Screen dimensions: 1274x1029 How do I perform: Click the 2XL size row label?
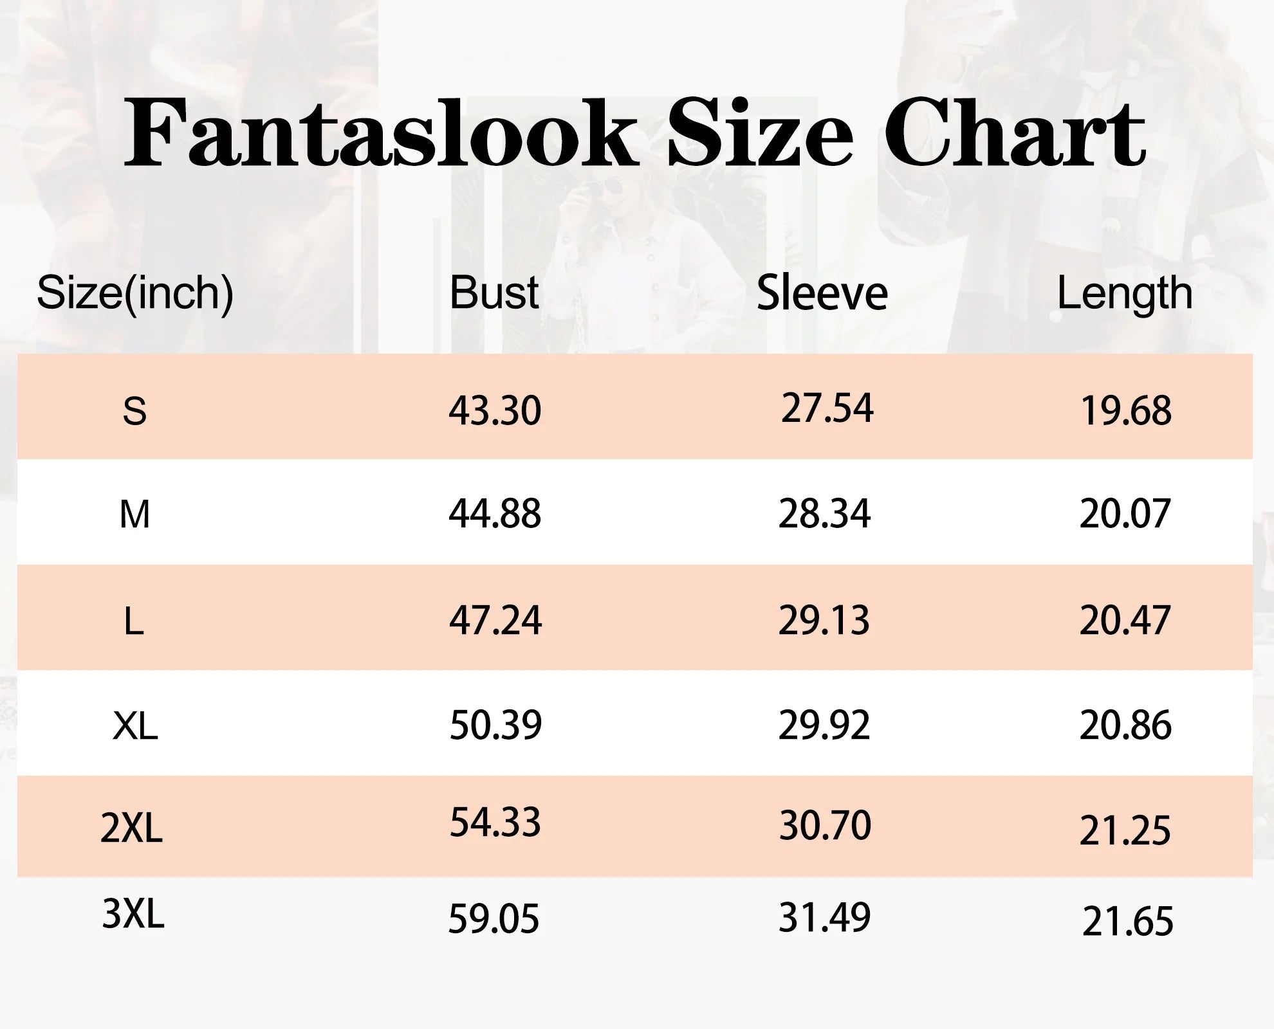(x=131, y=828)
